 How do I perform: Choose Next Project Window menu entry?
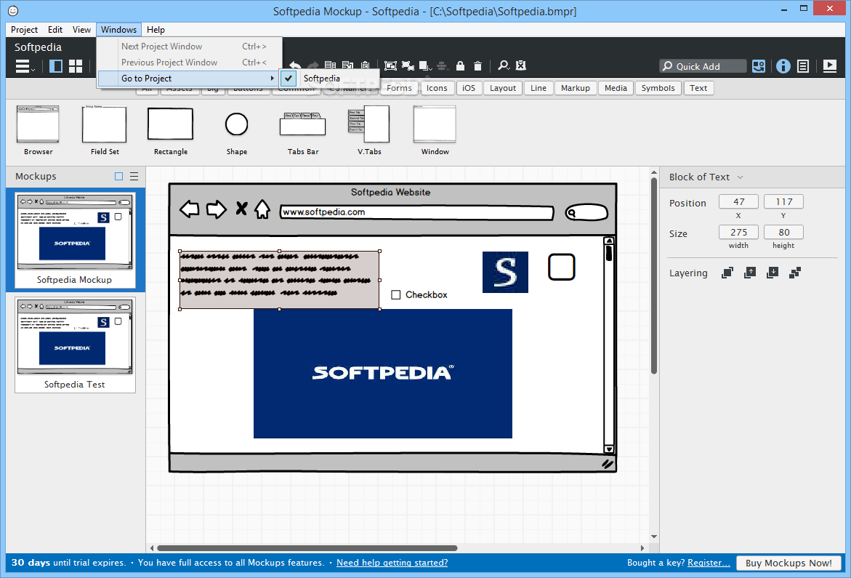point(190,47)
